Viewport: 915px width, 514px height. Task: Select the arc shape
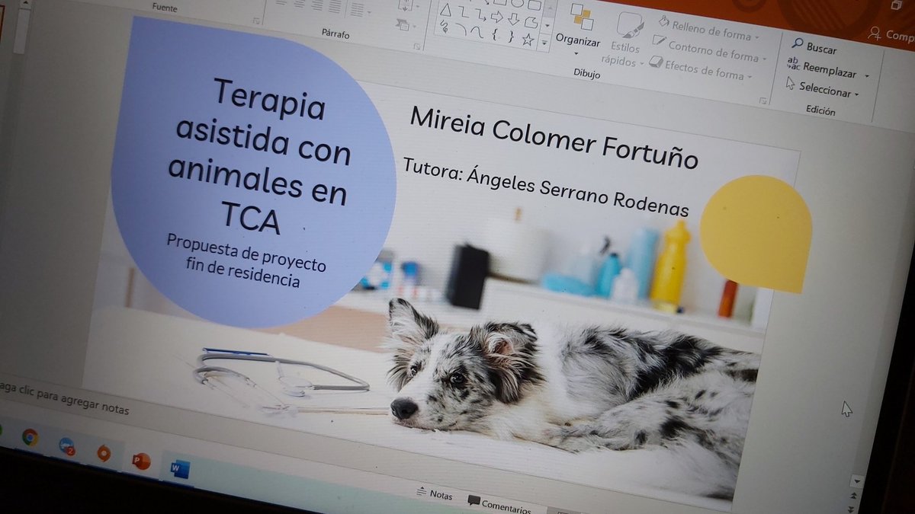pyautogui.click(x=461, y=30)
